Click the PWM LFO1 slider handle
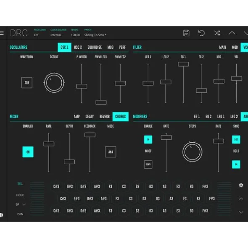248x248 pixels. point(101,102)
